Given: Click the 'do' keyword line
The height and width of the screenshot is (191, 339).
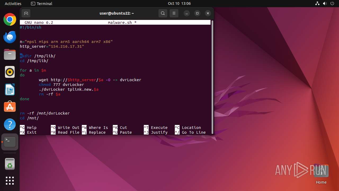Looking at the screenshot, I should click(22, 75).
